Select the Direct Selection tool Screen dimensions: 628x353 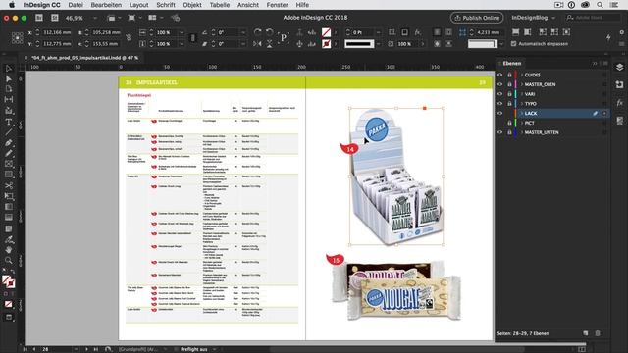[9, 78]
